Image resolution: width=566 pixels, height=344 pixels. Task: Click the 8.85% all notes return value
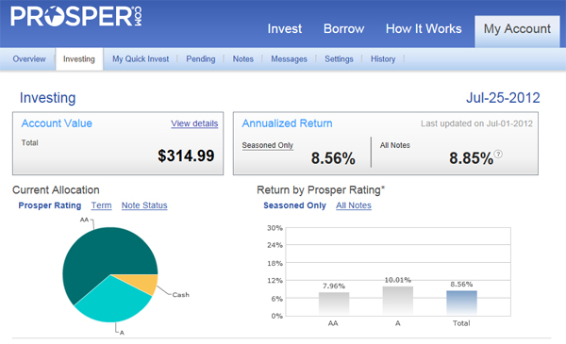[x=471, y=158]
